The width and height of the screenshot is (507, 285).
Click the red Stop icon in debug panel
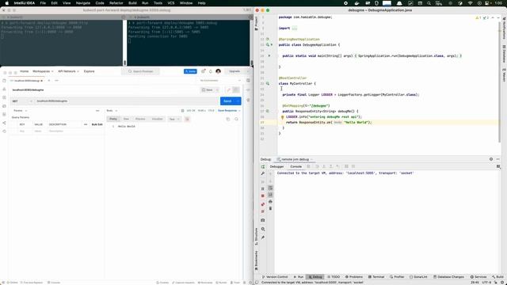coord(263,196)
